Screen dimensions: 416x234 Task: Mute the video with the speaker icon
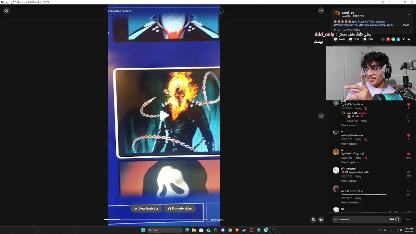321,220
